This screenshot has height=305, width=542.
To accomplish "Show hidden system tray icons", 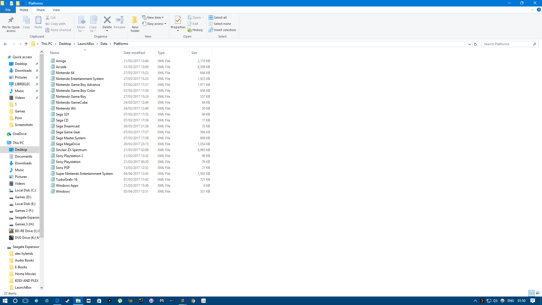I will (475, 301).
